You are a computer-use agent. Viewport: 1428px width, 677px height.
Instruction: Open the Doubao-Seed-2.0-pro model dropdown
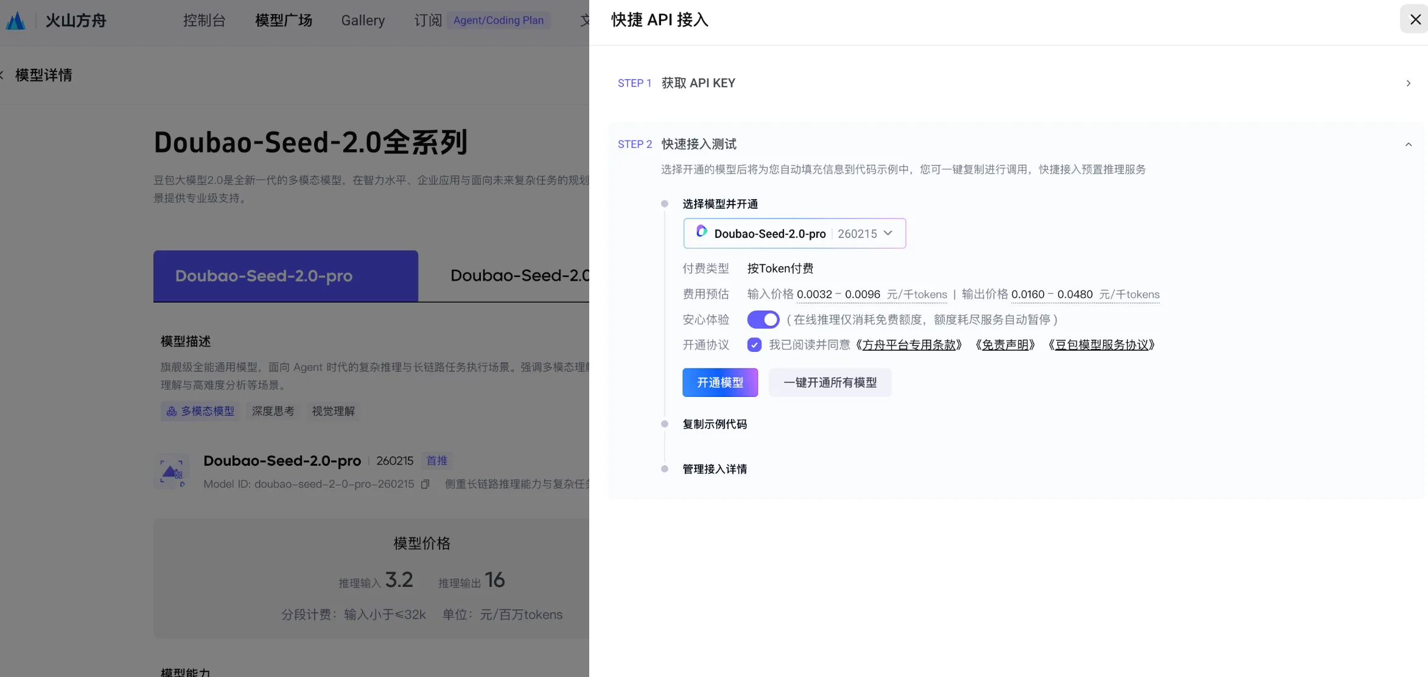click(x=794, y=234)
